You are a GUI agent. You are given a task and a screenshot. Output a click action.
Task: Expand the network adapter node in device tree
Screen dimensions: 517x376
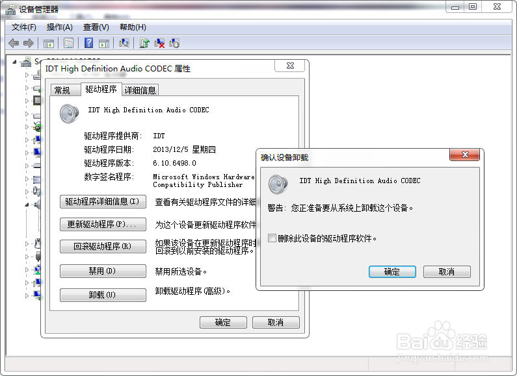pyautogui.click(x=27, y=269)
